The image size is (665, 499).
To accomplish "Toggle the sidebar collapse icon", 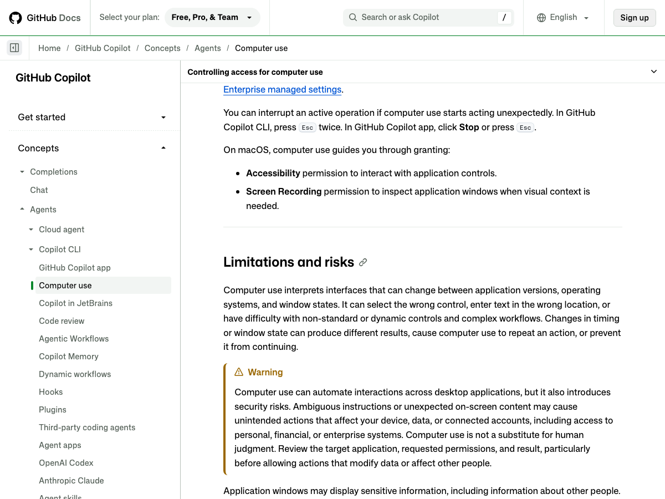I will pyautogui.click(x=14, y=48).
